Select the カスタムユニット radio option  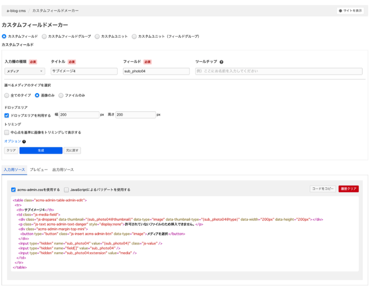[x=97, y=37]
